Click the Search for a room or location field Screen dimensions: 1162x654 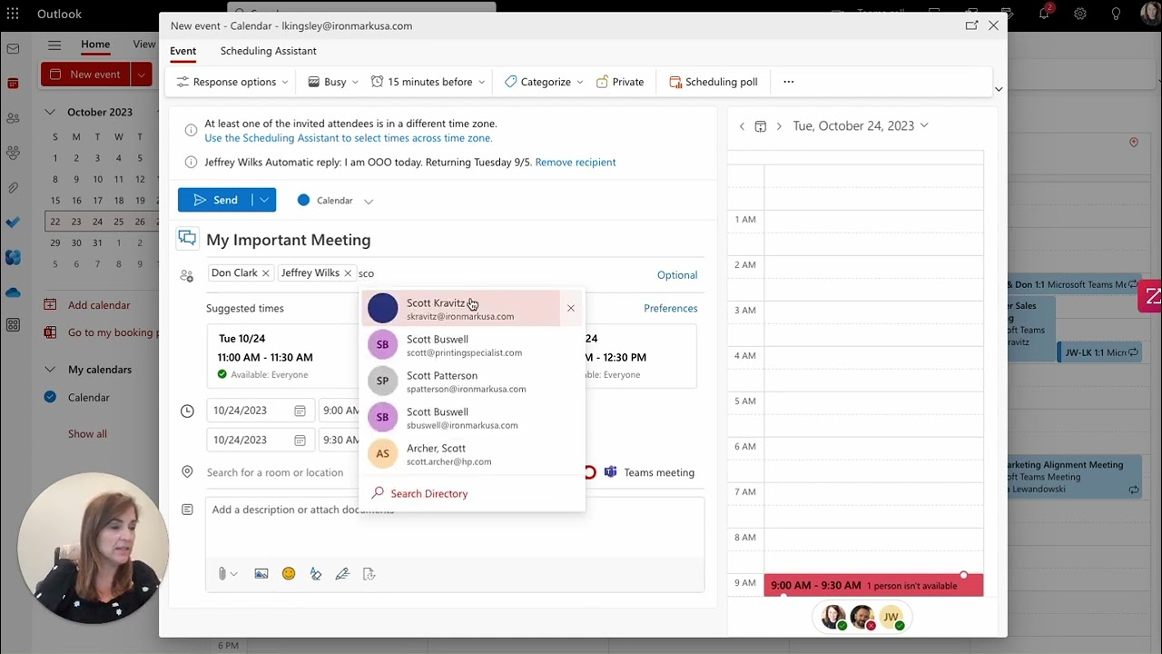(x=275, y=472)
